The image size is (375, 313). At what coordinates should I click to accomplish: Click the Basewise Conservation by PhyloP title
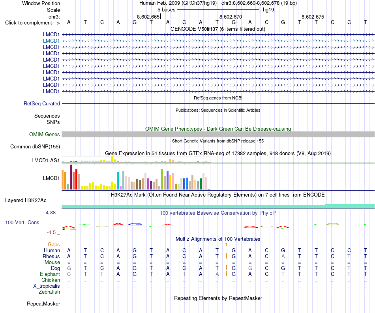pos(218,213)
